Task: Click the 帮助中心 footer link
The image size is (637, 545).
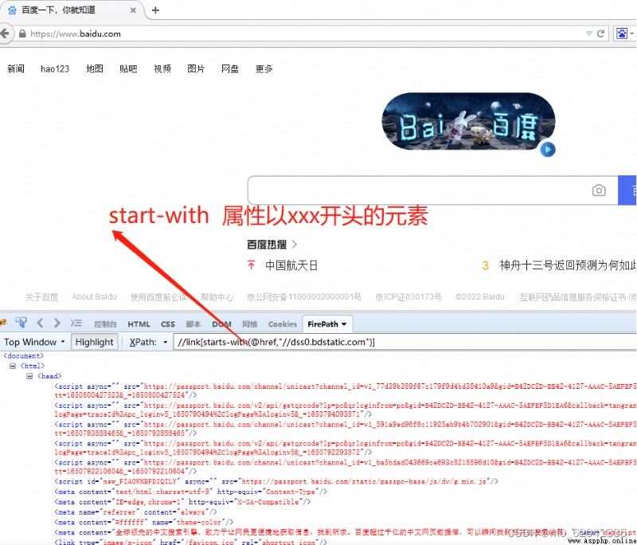Action: tap(217, 297)
